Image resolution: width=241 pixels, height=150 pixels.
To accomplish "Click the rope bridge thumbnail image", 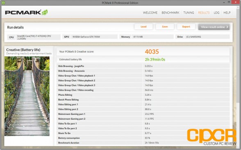I will point(27,96).
